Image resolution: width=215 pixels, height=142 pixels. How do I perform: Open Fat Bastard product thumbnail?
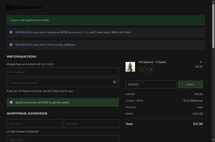(x=130, y=67)
